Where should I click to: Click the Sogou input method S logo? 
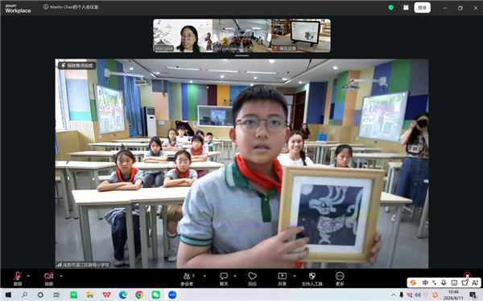[x=413, y=283]
